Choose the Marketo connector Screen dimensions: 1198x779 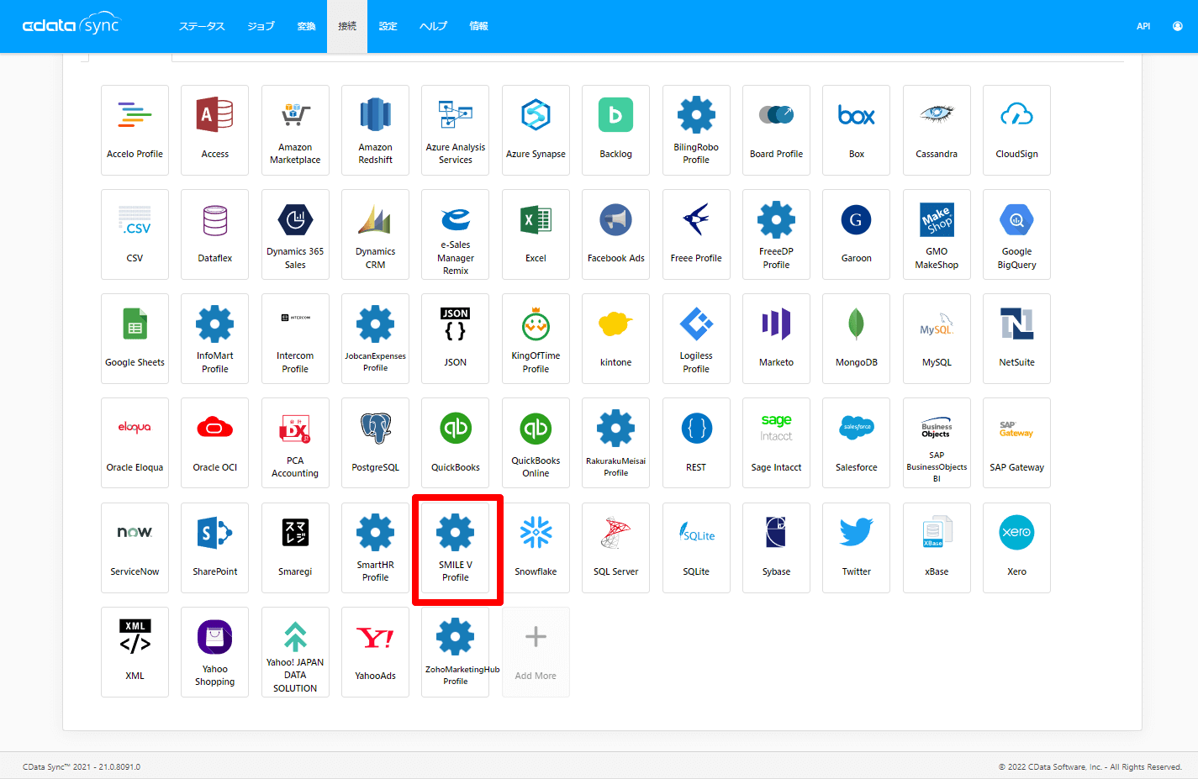776,339
